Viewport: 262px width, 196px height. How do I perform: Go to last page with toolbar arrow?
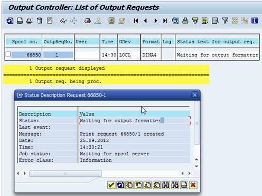(165, 21)
